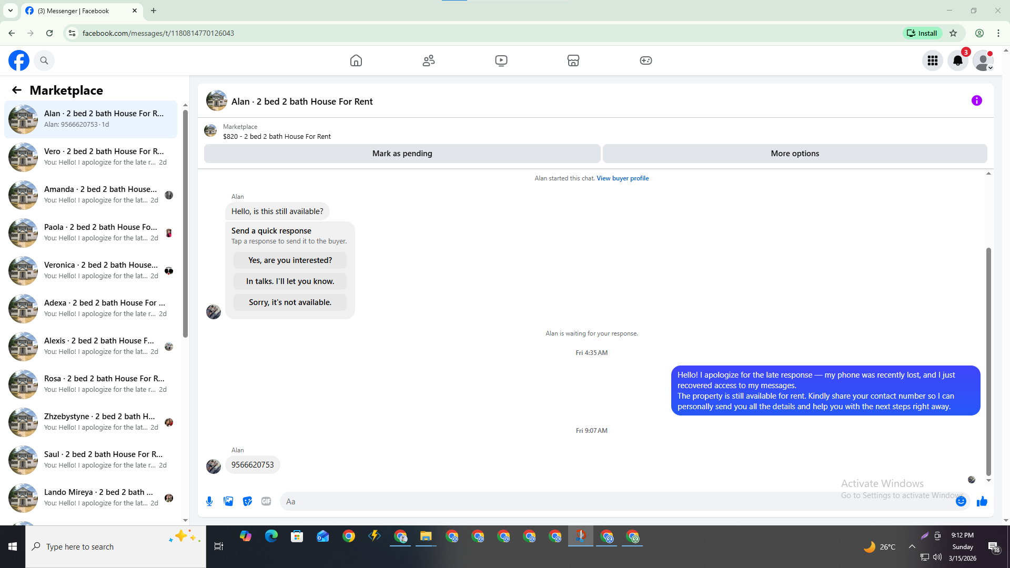
Task: Open the Facebook logo home link
Action: coord(19,60)
